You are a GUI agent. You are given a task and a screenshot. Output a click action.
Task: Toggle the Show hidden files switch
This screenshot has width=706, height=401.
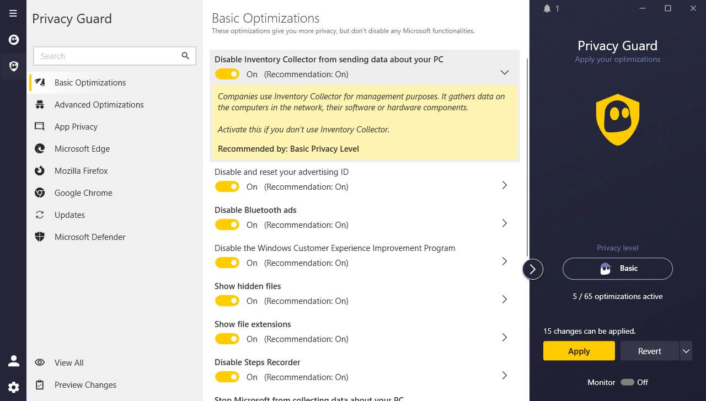pos(227,301)
